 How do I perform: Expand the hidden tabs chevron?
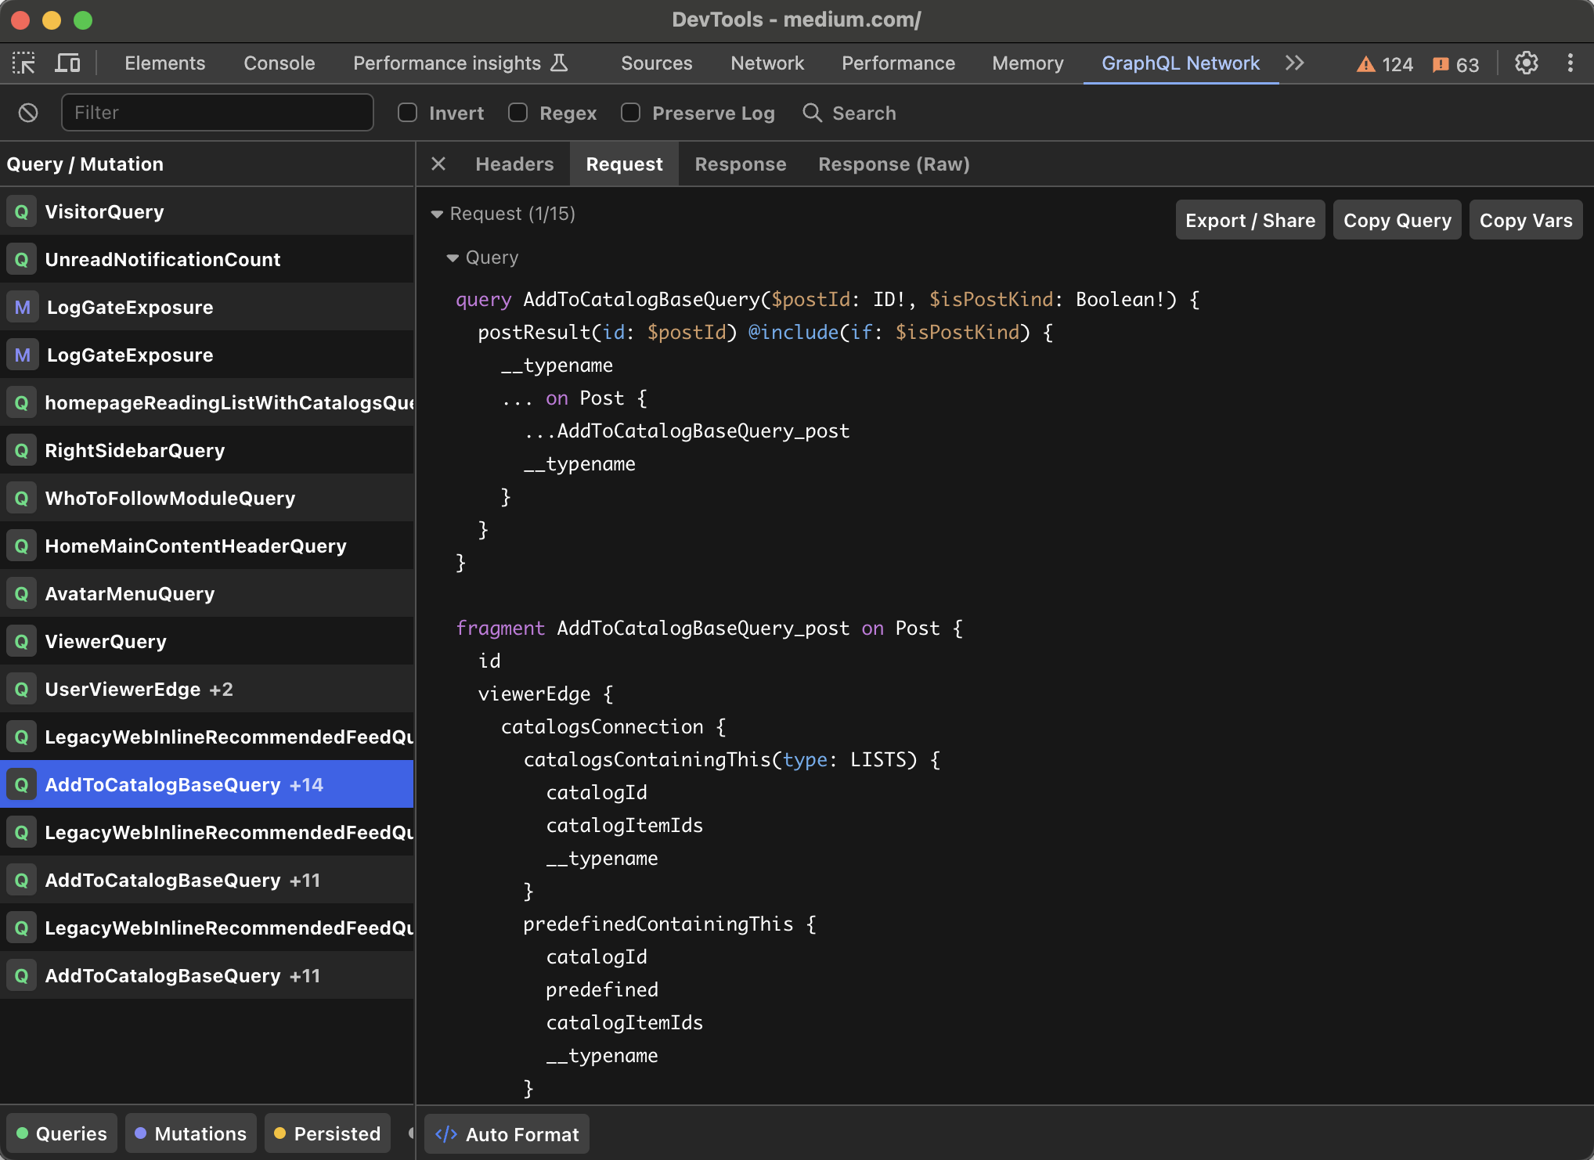tap(1295, 63)
